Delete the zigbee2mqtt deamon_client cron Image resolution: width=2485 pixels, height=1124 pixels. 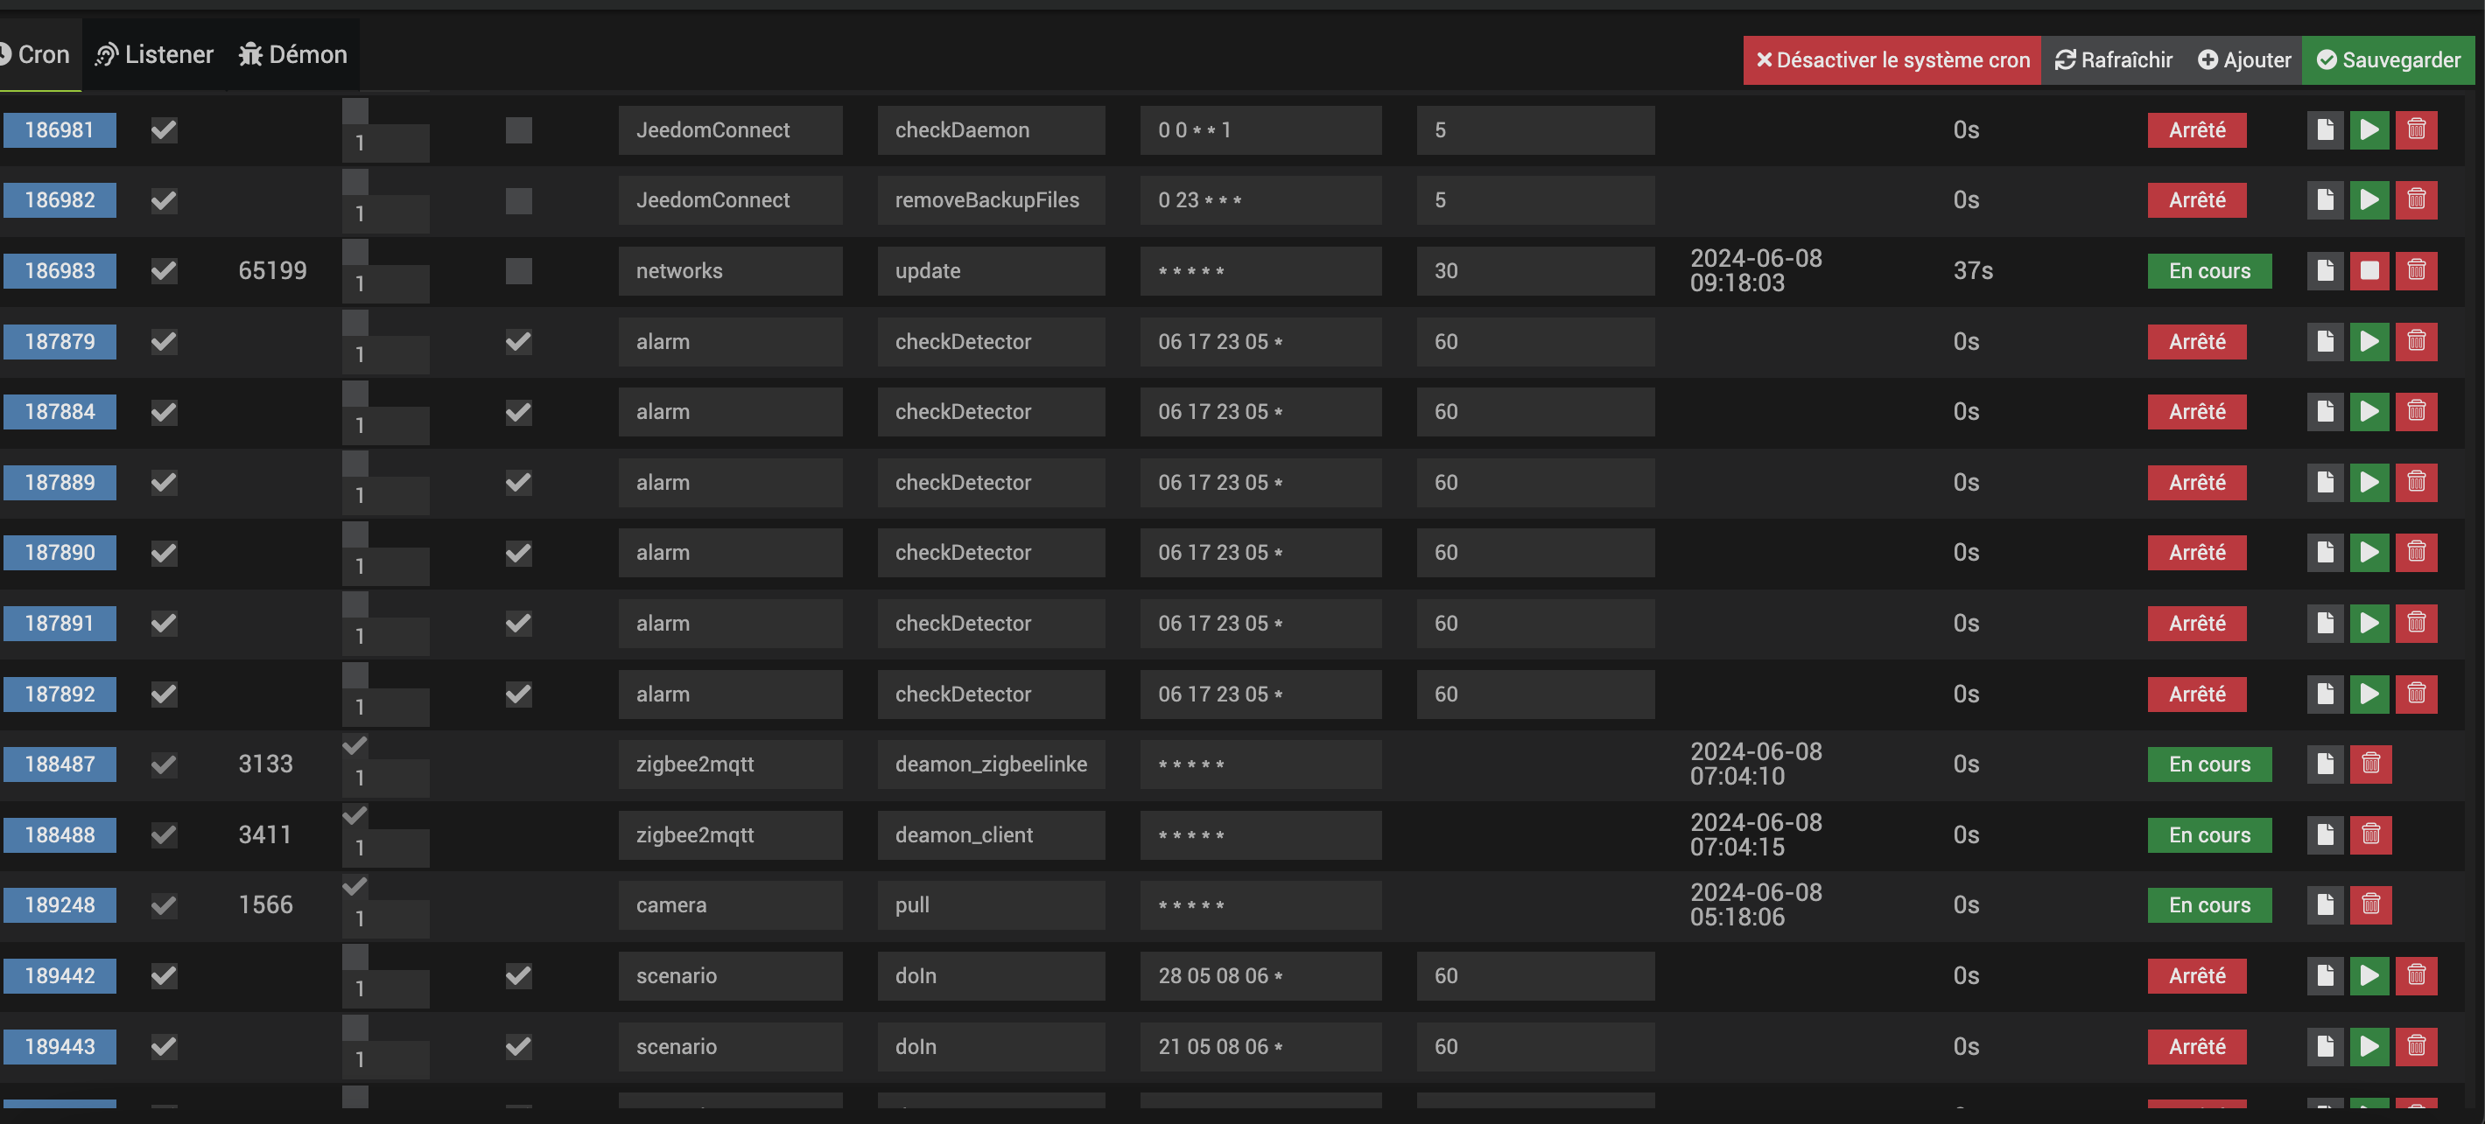point(2370,834)
